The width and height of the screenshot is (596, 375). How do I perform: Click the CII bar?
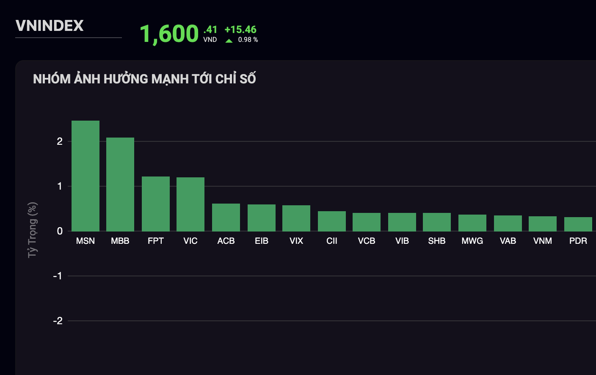pyautogui.click(x=332, y=221)
